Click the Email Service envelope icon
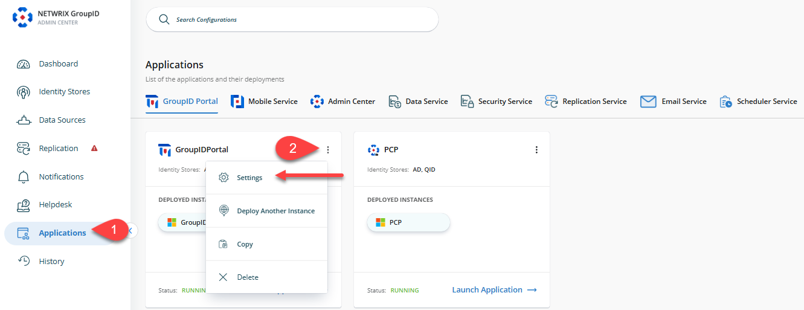The width and height of the screenshot is (804, 310). [x=648, y=102]
